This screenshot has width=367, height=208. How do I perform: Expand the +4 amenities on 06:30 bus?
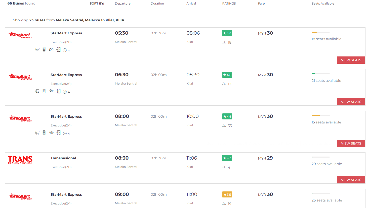point(66,92)
